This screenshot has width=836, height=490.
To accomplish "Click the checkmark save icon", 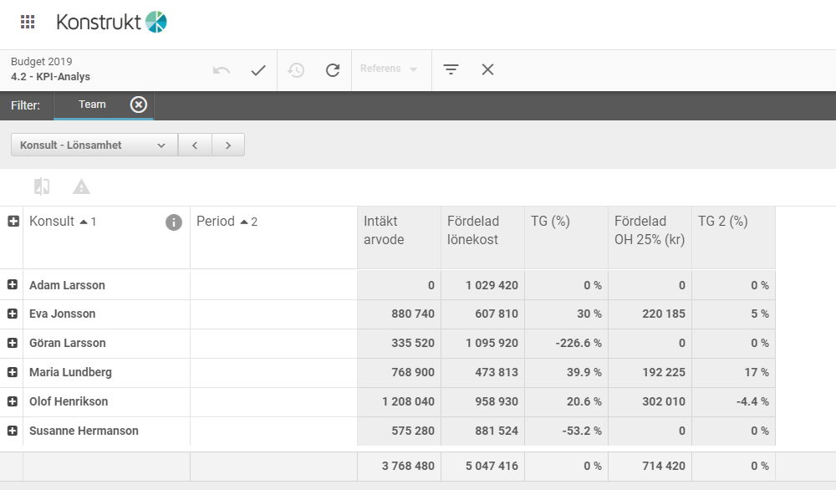I will click(258, 70).
